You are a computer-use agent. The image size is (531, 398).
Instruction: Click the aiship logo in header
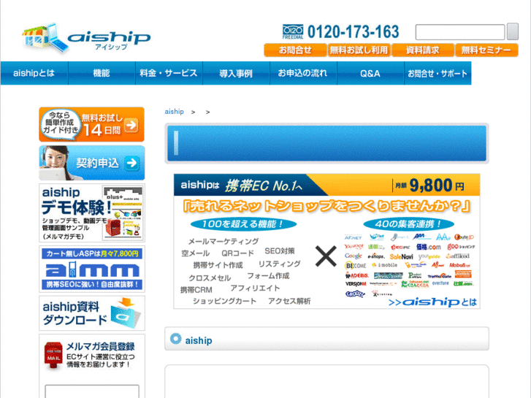pos(86,37)
